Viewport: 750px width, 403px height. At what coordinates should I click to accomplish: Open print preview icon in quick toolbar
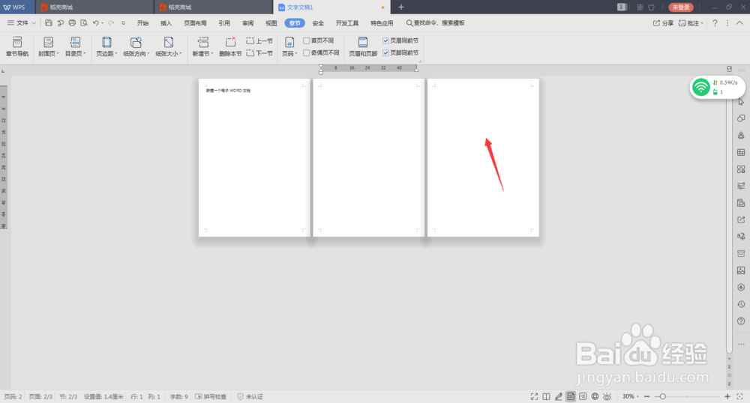click(x=84, y=23)
